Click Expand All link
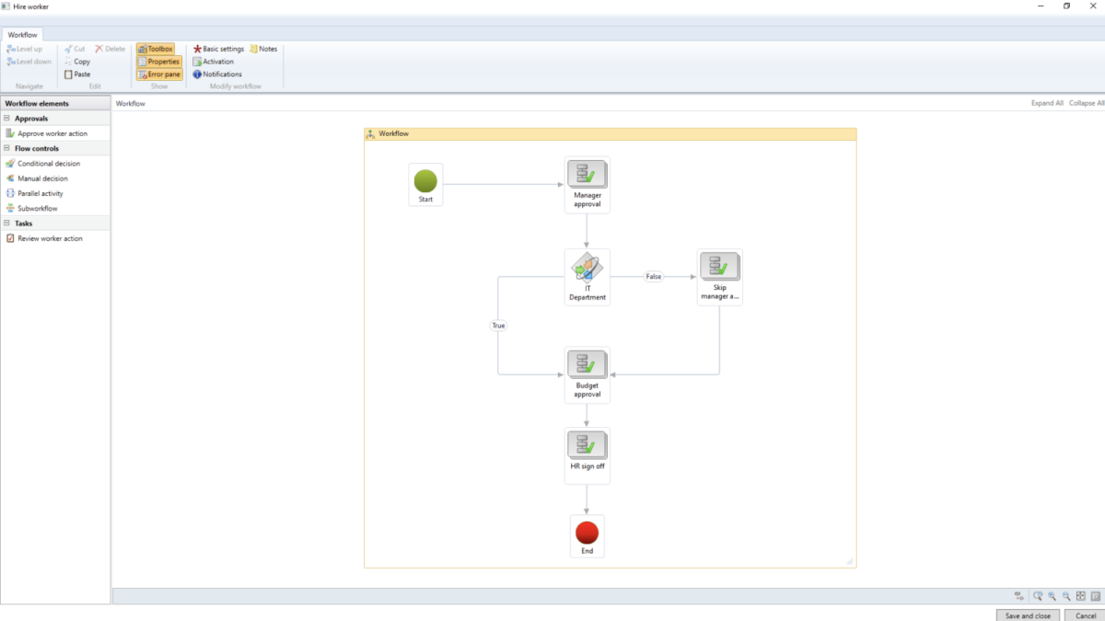The image size is (1105, 621). (1047, 104)
